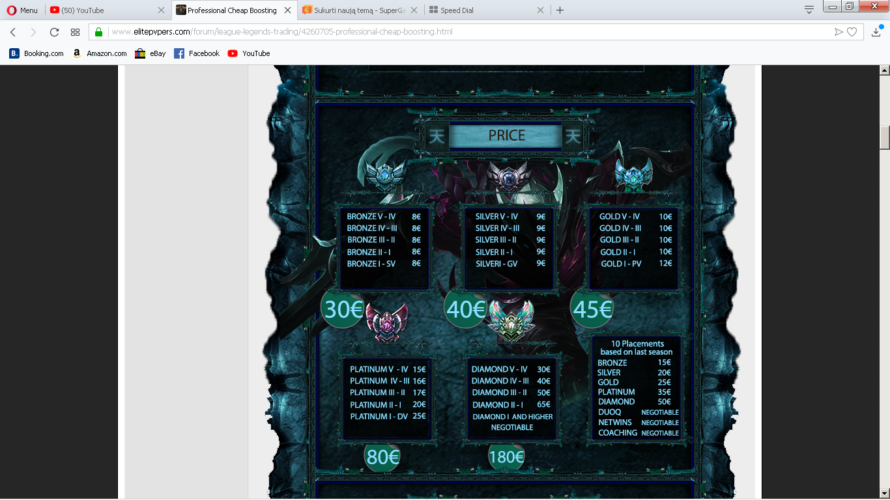Click the 10 Placements heading
Viewport: 890px width, 500px height.
pos(637,348)
